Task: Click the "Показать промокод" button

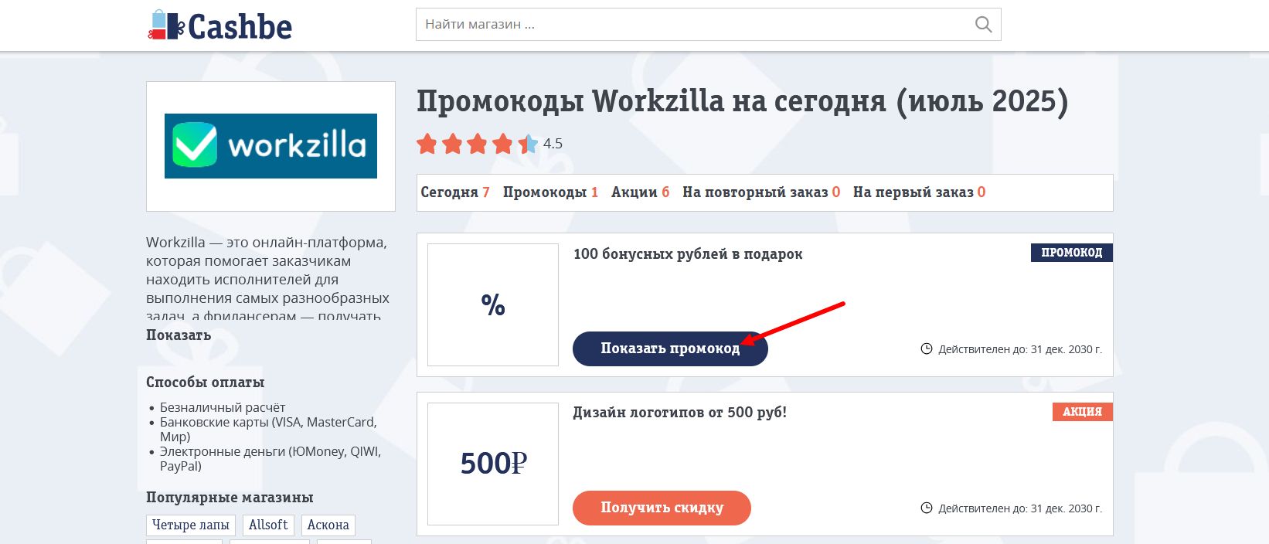Action: pos(670,349)
